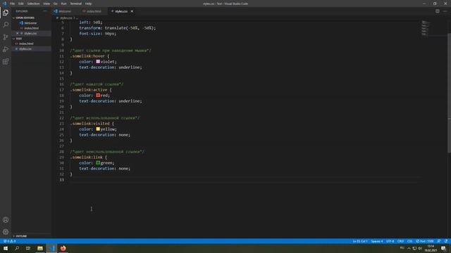Open Explorer panel more actions ellipsis

tap(45, 11)
